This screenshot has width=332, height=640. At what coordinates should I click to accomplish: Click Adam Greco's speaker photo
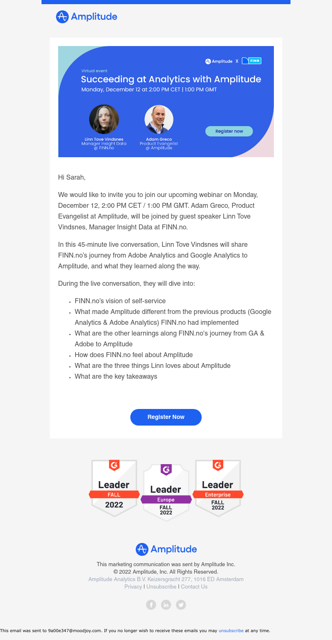click(x=159, y=119)
